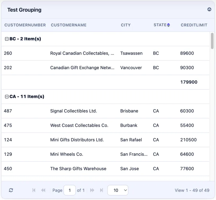Screen dimensions: 216x200
Task: Select customer number 260 cell
Action: coord(8,53)
